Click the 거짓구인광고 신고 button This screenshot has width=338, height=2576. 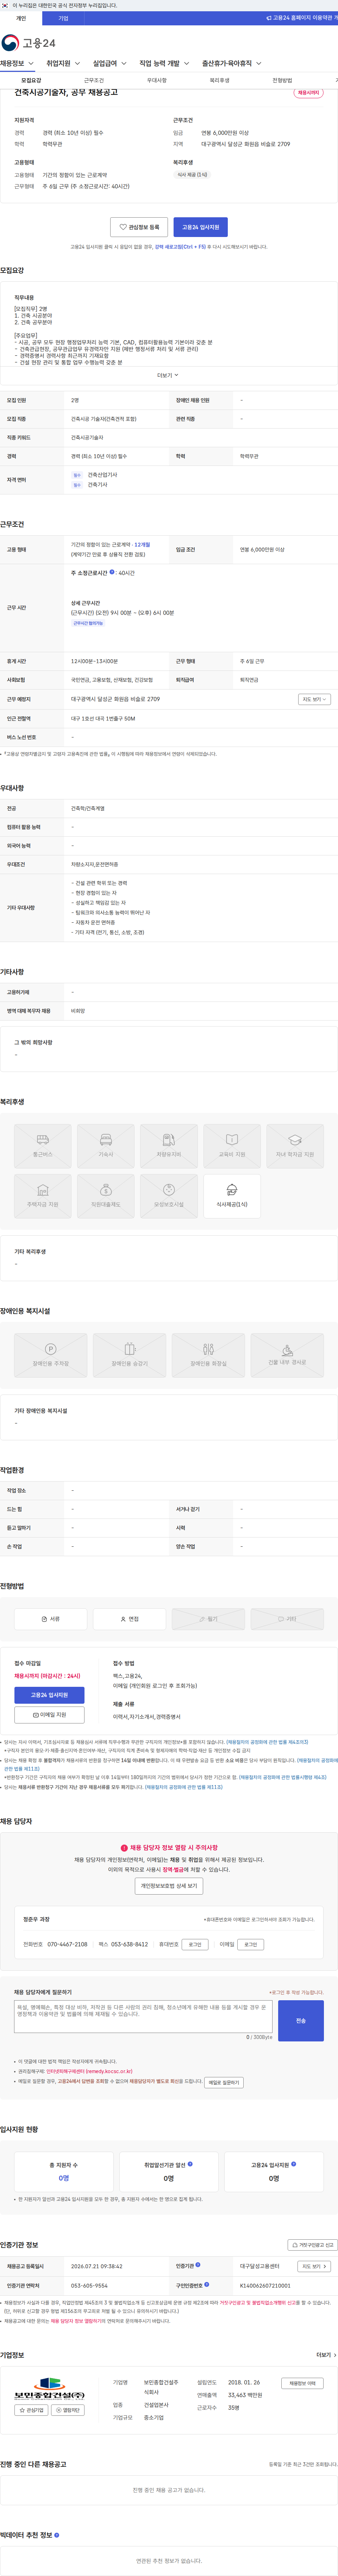click(313, 2245)
